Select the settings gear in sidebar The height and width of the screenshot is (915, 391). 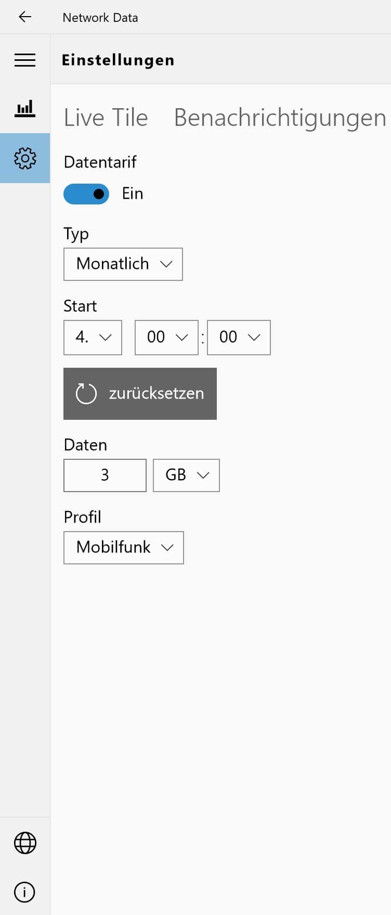tap(25, 158)
